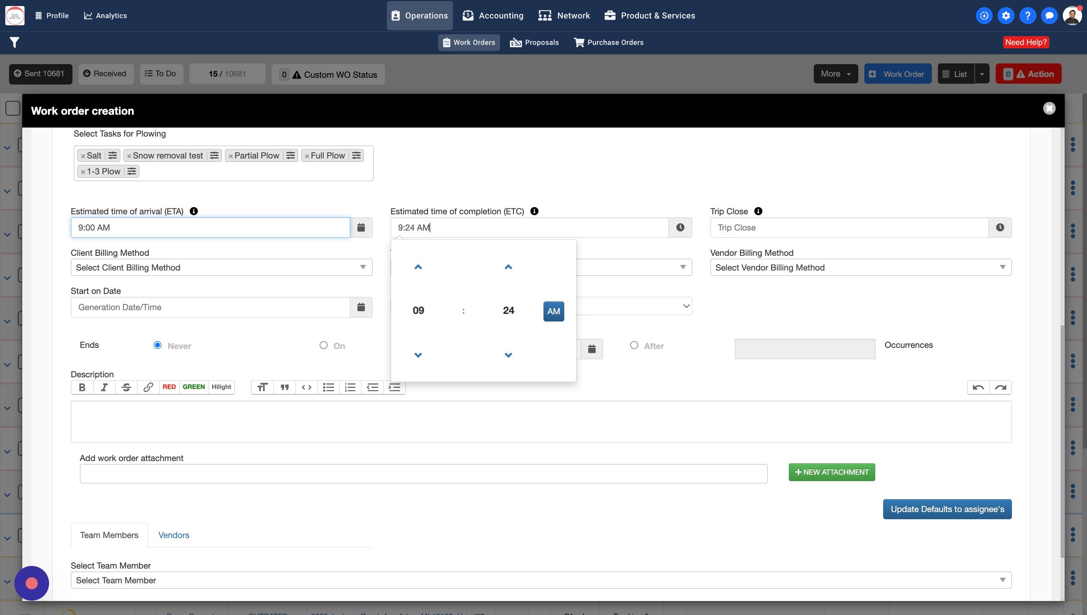The width and height of the screenshot is (1087, 615).
Task: Click the bulleted list icon
Action: [x=328, y=387]
